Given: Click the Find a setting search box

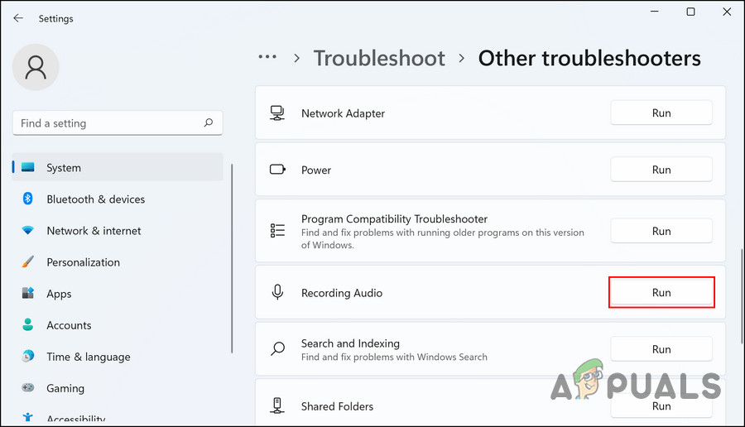Looking at the screenshot, I should point(108,123).
